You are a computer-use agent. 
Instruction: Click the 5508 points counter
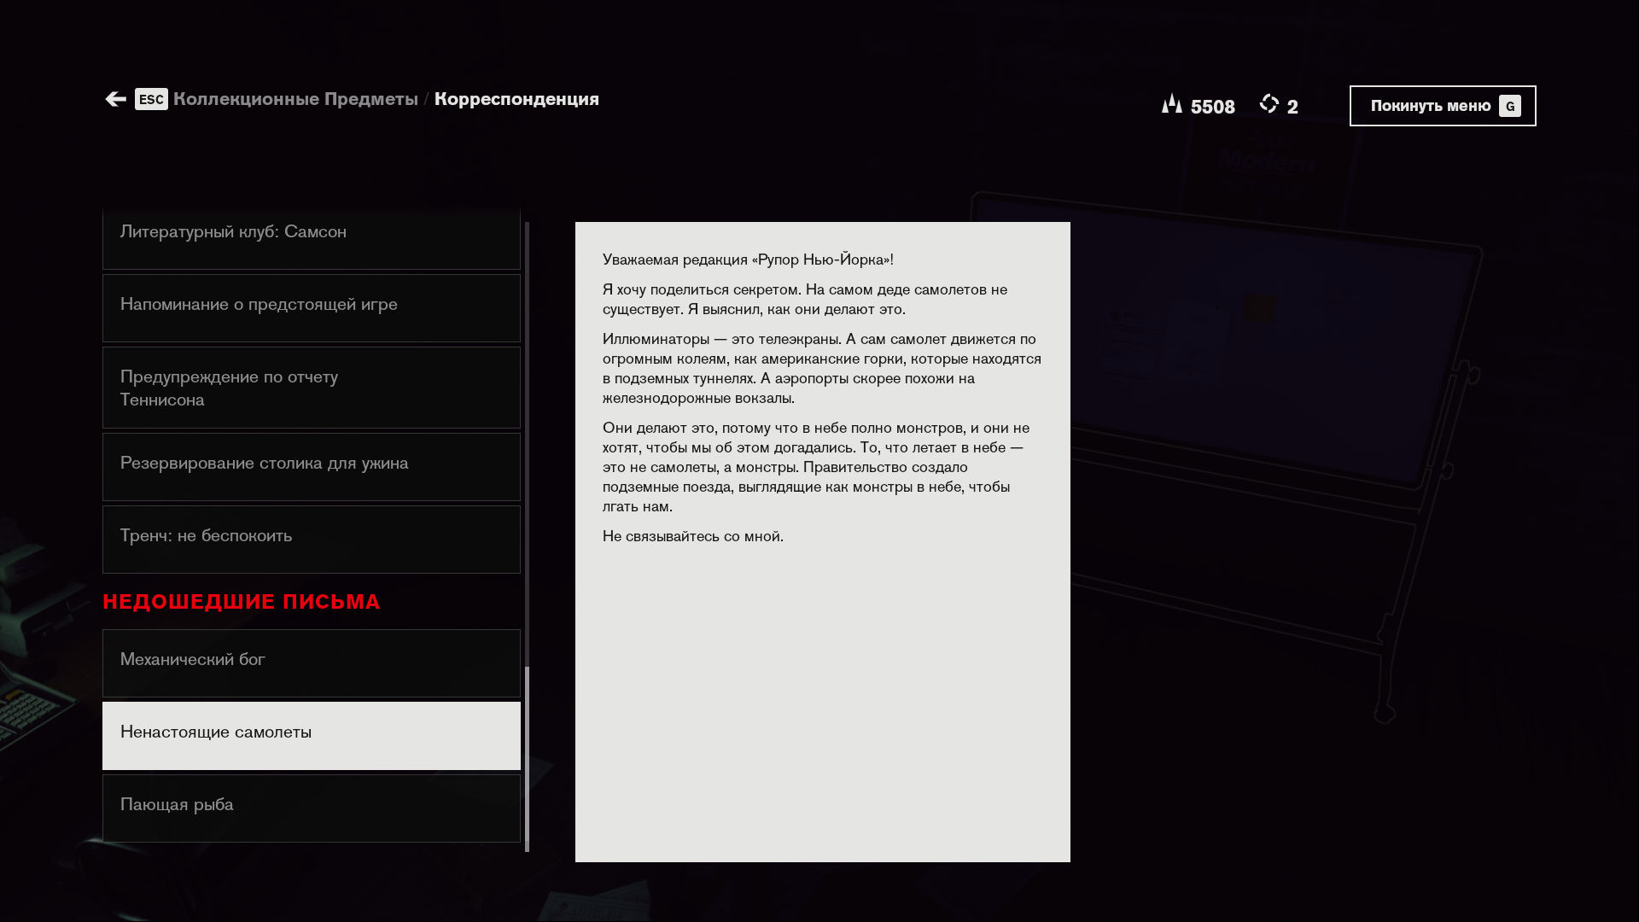point(1212,107)
